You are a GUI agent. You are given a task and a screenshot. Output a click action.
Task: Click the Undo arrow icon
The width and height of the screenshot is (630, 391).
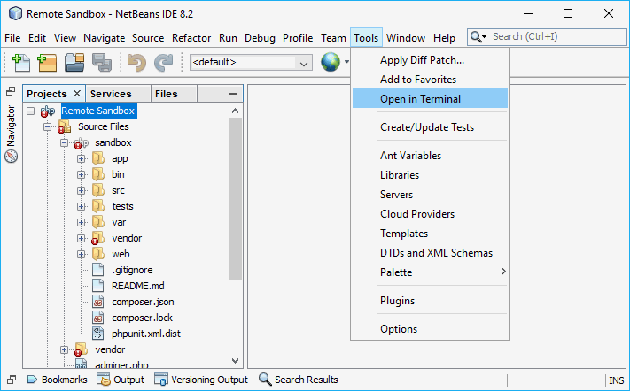136,63
